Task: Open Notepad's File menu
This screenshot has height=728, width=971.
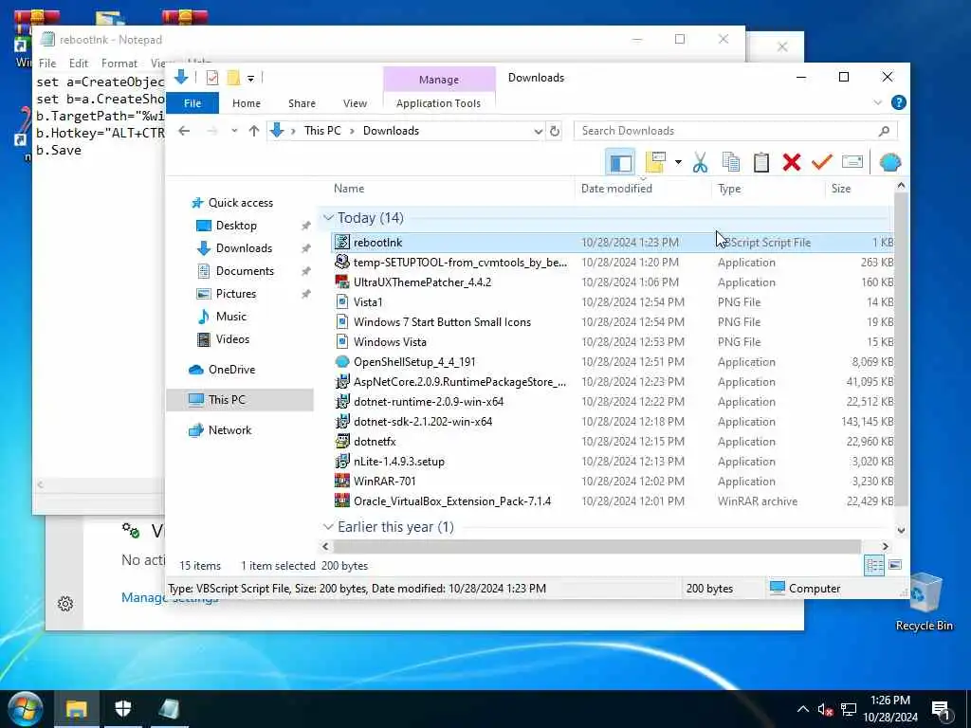Action: [47, 64]
